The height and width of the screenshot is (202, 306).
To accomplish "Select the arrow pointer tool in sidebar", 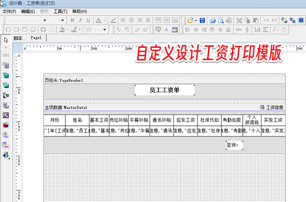I will [x=6, y=40].
